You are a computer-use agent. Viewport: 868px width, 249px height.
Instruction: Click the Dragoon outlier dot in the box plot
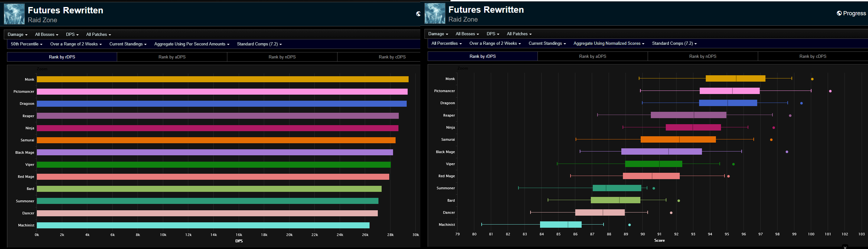(802, 104)
